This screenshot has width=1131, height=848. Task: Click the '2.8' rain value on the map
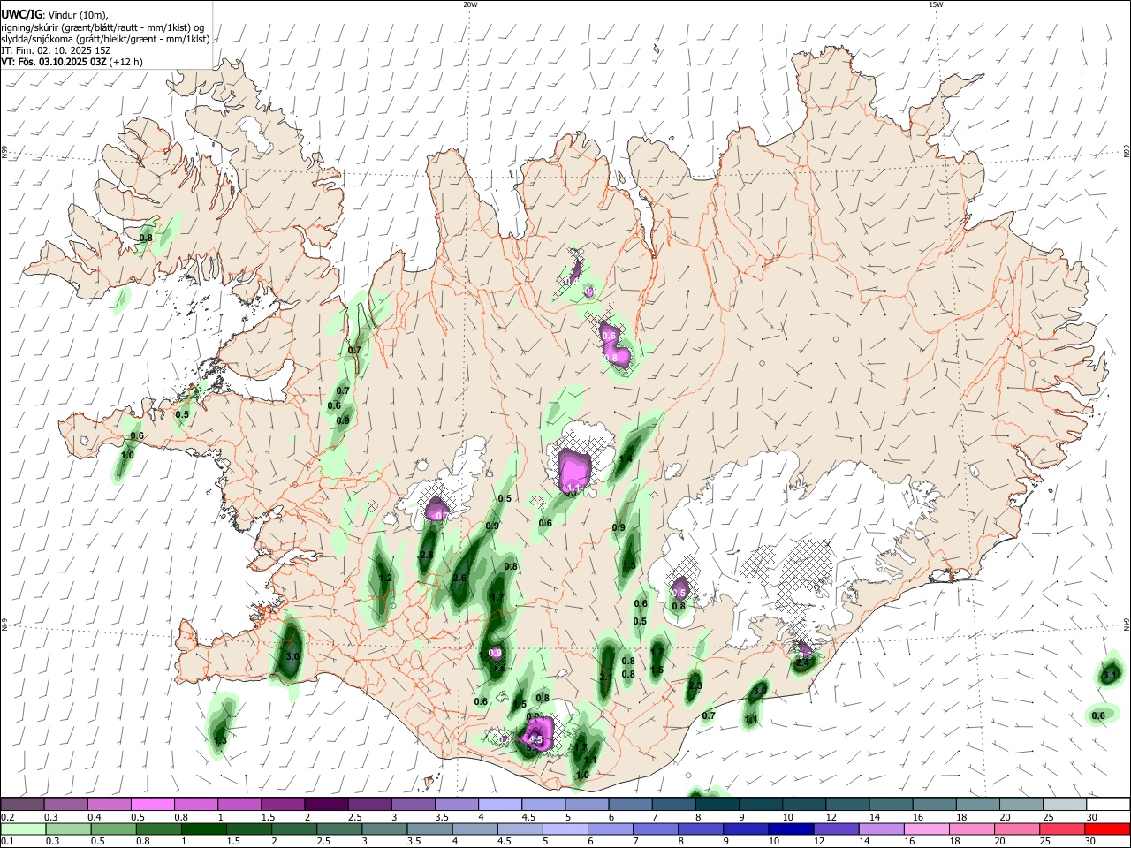(x=426, y=555)
